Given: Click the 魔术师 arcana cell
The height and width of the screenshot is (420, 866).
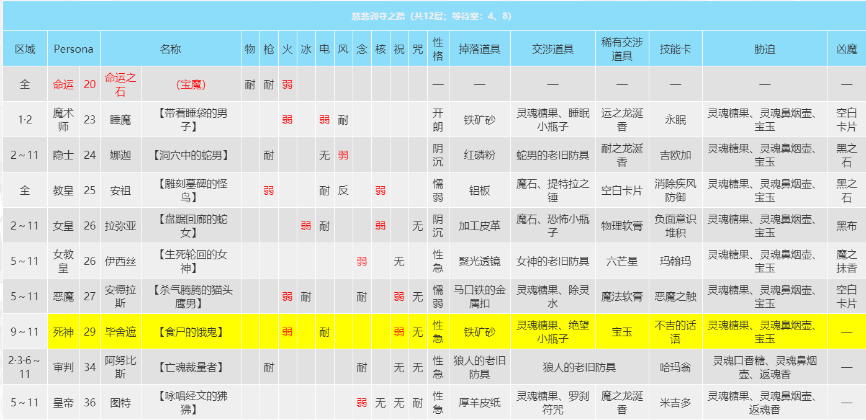Looking at the screenshot, I should tap(63, 120).
